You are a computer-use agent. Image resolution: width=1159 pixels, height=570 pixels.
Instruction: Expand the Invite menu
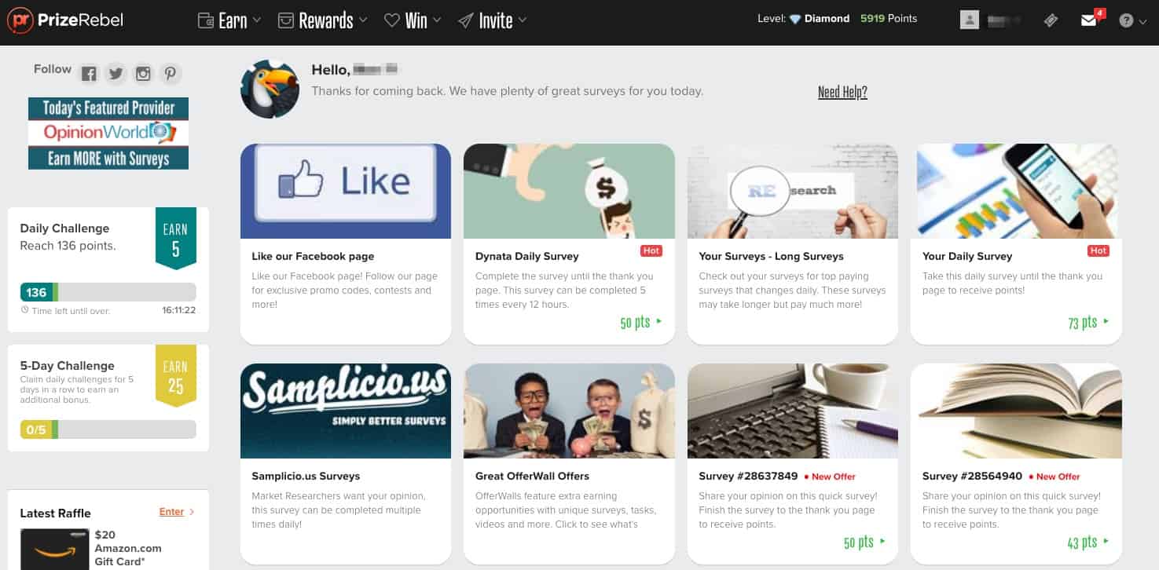[x=492, y=20]
